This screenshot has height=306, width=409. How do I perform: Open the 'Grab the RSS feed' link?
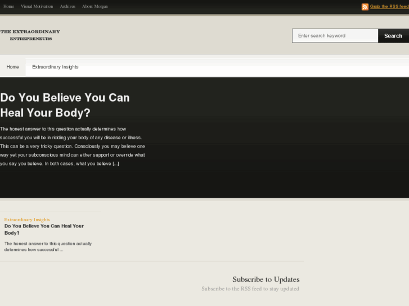[x=389, y=7]
